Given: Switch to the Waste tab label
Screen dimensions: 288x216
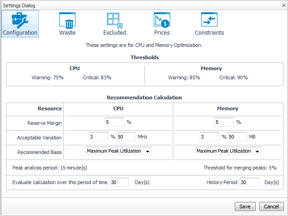Looking at the screenshot, I should [x=67, y=33].
